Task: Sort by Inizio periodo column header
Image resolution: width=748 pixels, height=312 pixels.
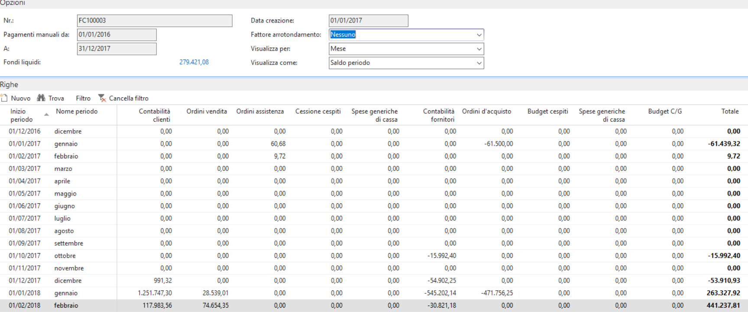Action: (22, 116)
